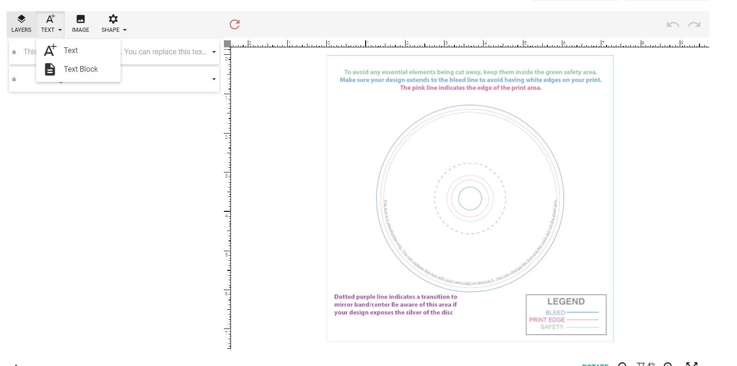
Task: Select the pink 'The pink line indicates' text
Action: [x=471, y=88]
